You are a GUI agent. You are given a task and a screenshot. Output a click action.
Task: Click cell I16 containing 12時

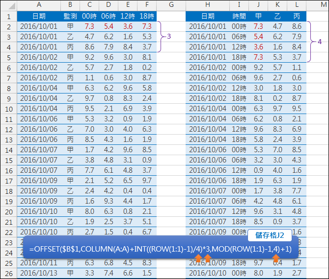[239, 170]
